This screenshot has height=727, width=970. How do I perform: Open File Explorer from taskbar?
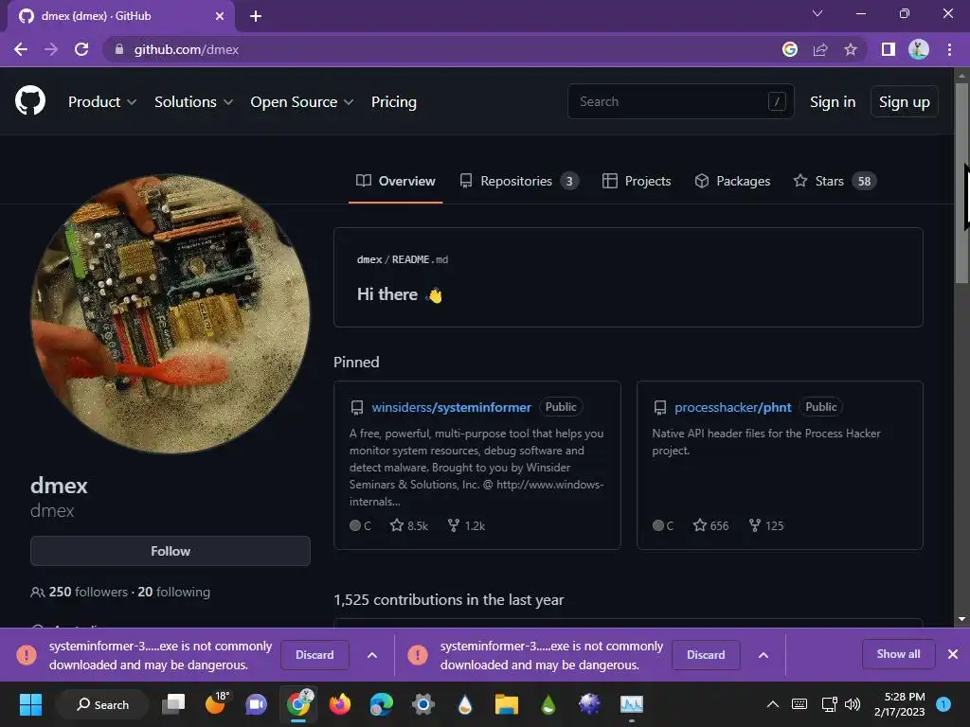[506, 704]
